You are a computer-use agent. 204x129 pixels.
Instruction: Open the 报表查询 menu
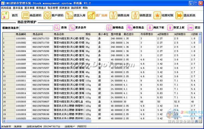(64, 8)
